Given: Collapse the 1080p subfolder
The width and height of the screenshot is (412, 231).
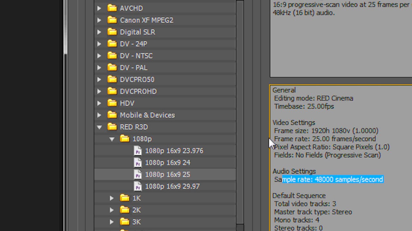Looking at the screenshot, I should [x=112, y=139].
